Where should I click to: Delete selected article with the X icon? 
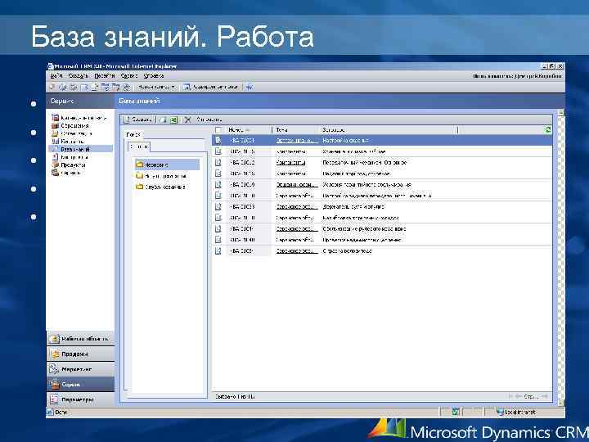point(188,120)
